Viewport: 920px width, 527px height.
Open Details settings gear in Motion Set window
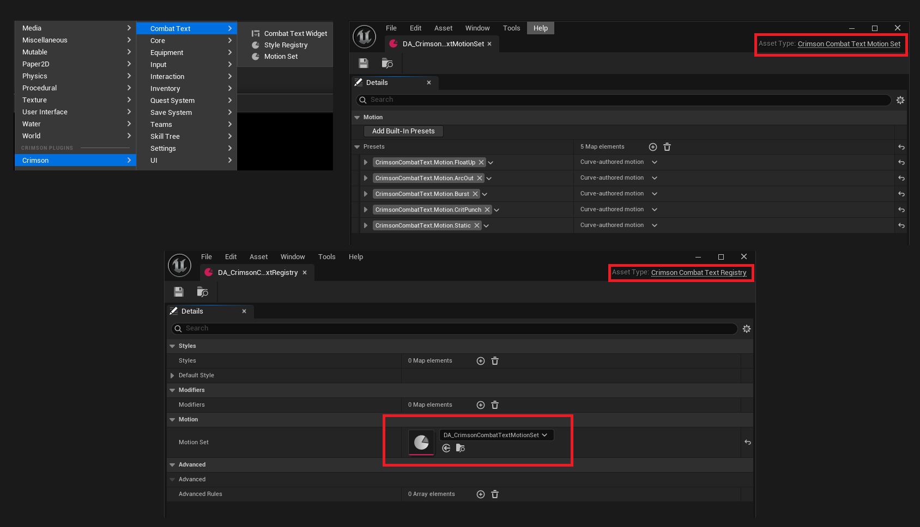click(x=900, y=100)
